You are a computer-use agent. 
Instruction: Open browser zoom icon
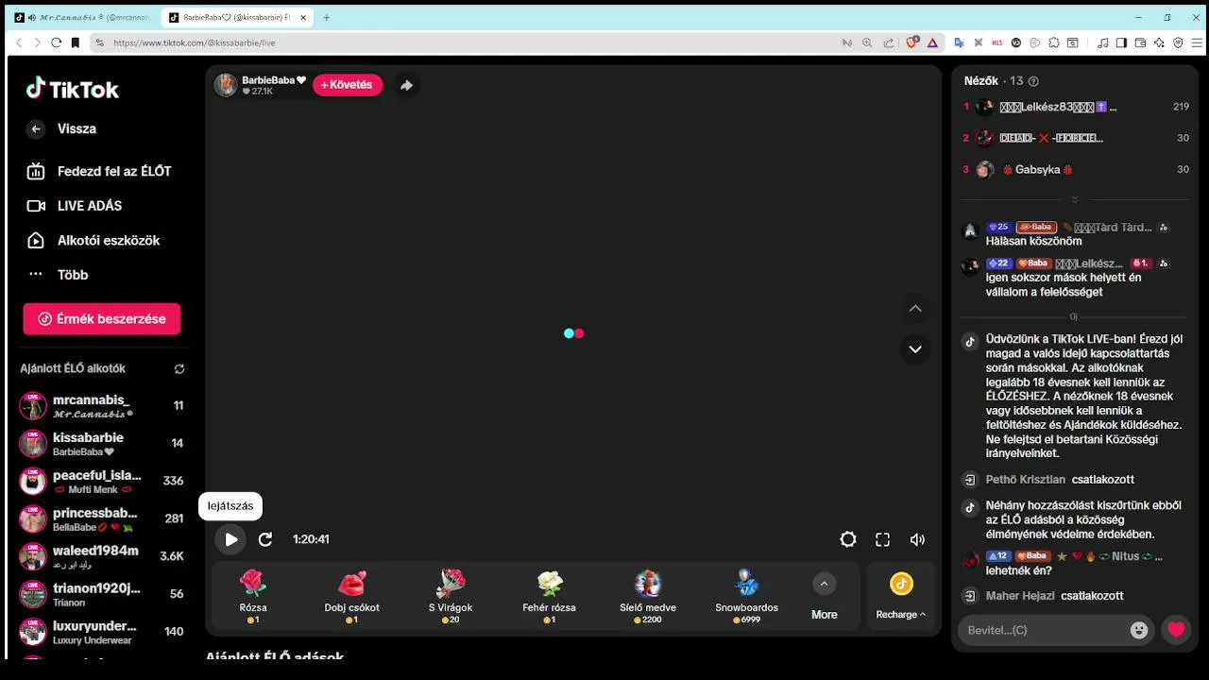point(867,42)
